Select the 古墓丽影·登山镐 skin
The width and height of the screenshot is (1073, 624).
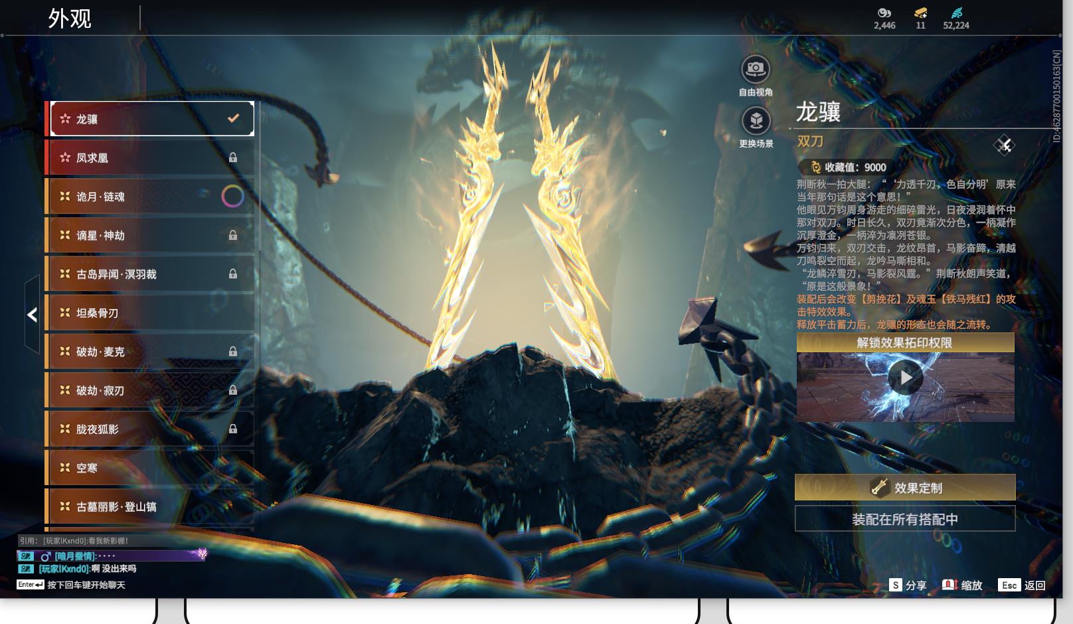pyautogui.click(x=150, y=506)
